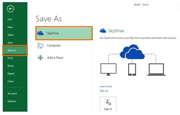This screenshot has width=180, height=115.
Task: Click the SkyDrive cloud icon in places list
Action: pyautogui.click(x=40, y=33)
